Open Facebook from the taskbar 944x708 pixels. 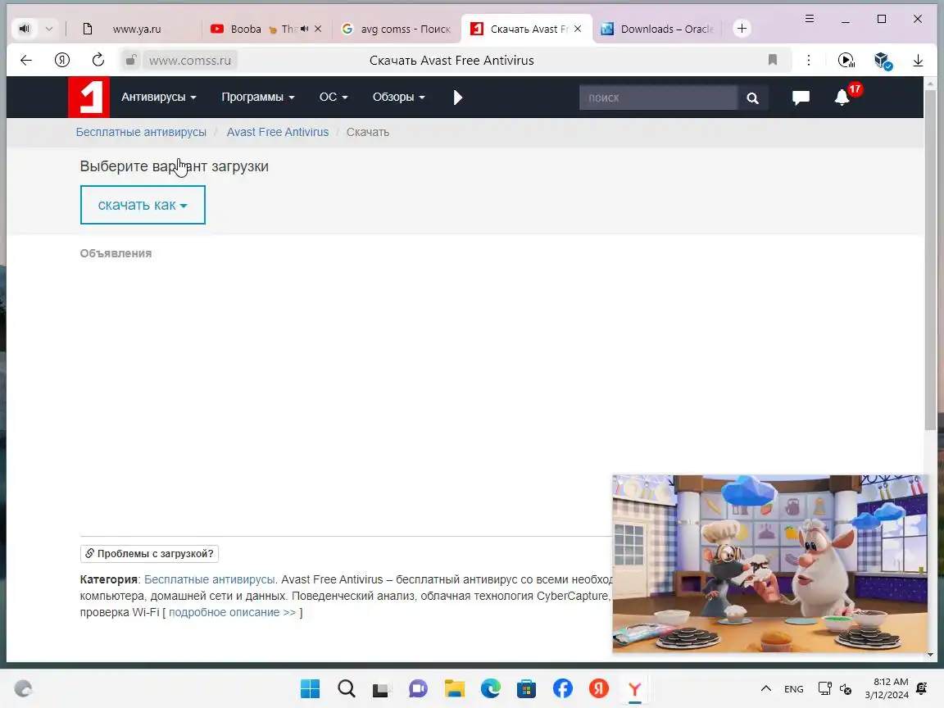pos(563,688)
